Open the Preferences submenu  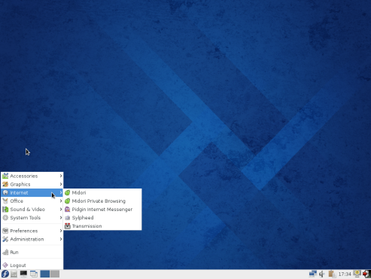click(x=32, y=231)
